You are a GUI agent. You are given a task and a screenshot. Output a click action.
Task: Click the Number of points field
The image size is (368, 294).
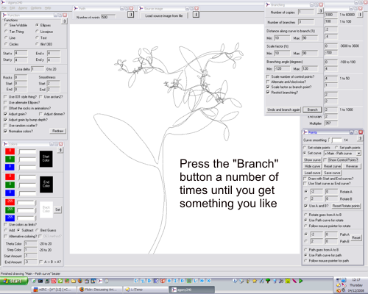108,17
